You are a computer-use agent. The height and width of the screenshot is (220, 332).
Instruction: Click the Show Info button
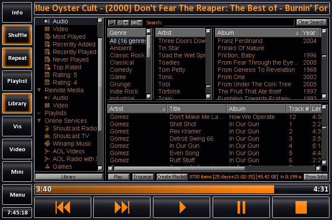click(315, 177)
